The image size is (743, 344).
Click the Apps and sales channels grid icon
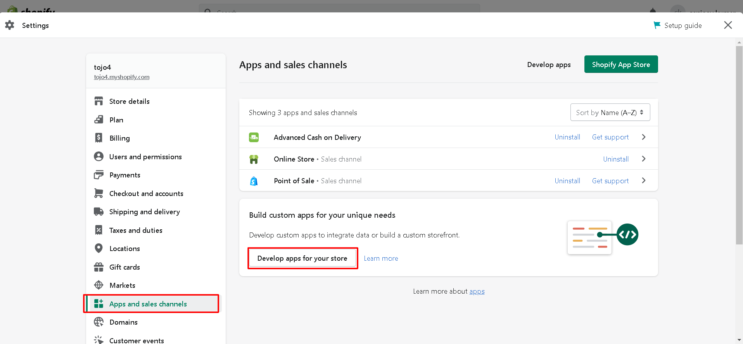pyautogui.click(x=99, y=304)
